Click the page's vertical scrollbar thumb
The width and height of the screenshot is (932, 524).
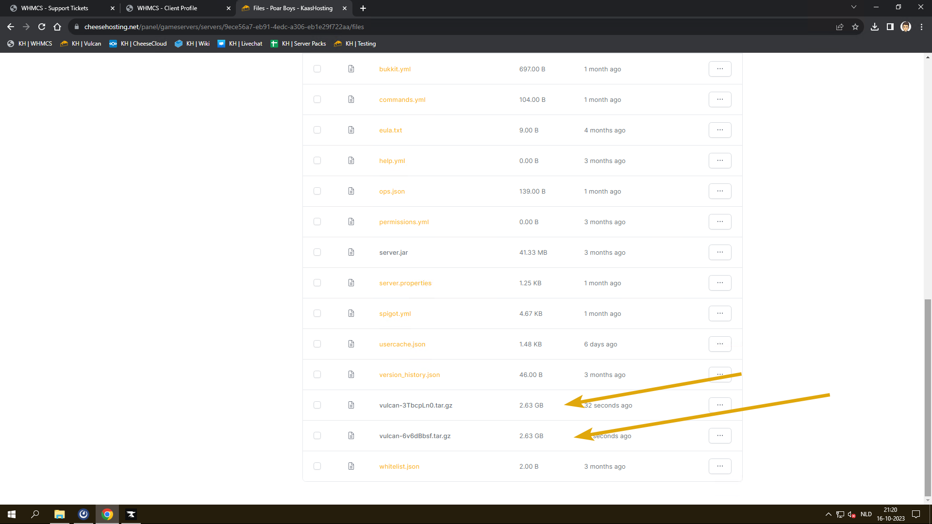point(928,398)
